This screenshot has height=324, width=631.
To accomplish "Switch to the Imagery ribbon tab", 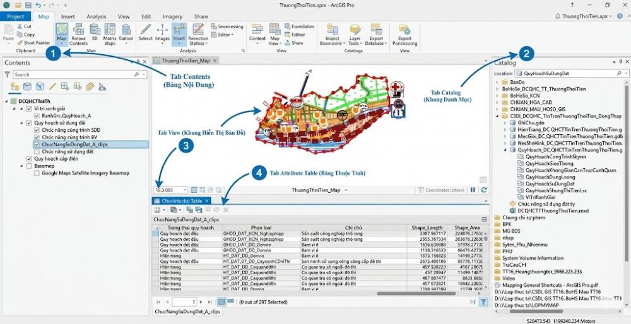I will point(172,16).
